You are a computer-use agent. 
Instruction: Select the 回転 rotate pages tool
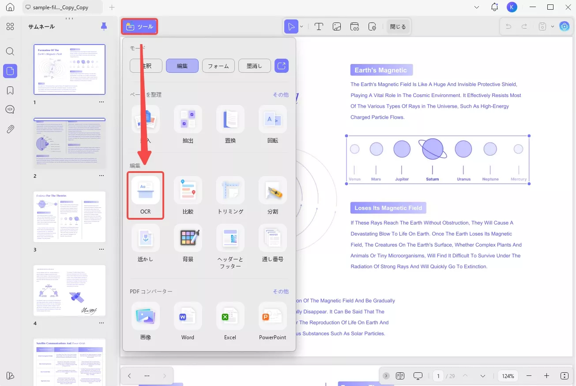(272, 124)
